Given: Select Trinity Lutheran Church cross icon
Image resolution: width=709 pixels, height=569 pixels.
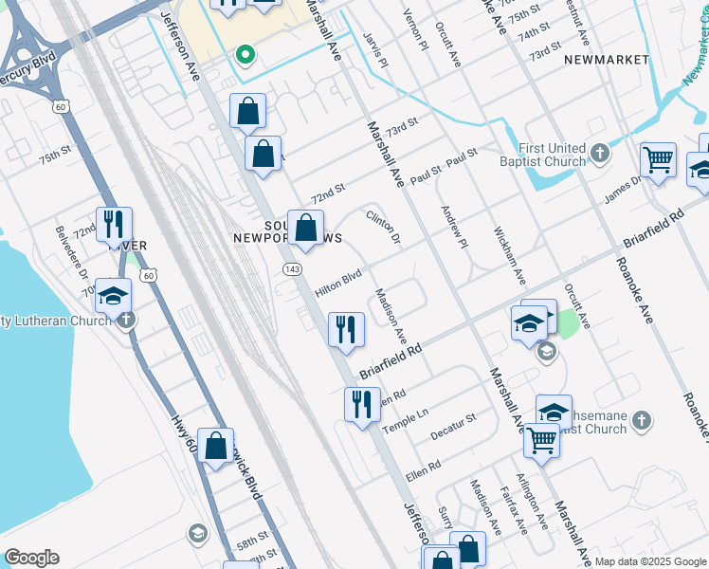Looking at the screenshot, I should point(126,320).
